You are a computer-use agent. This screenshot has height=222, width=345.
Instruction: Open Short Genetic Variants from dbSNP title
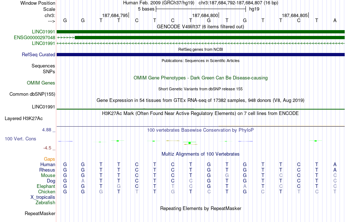(200, 89)
